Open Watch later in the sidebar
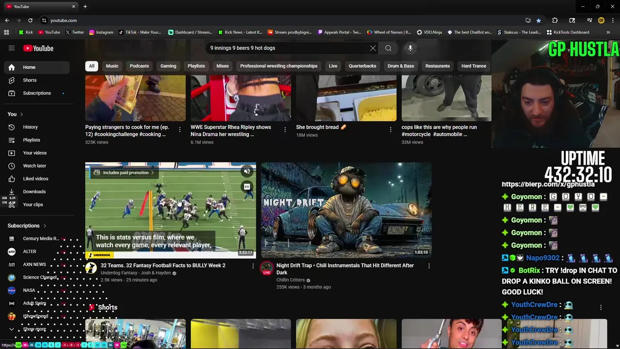 (38, 166)
